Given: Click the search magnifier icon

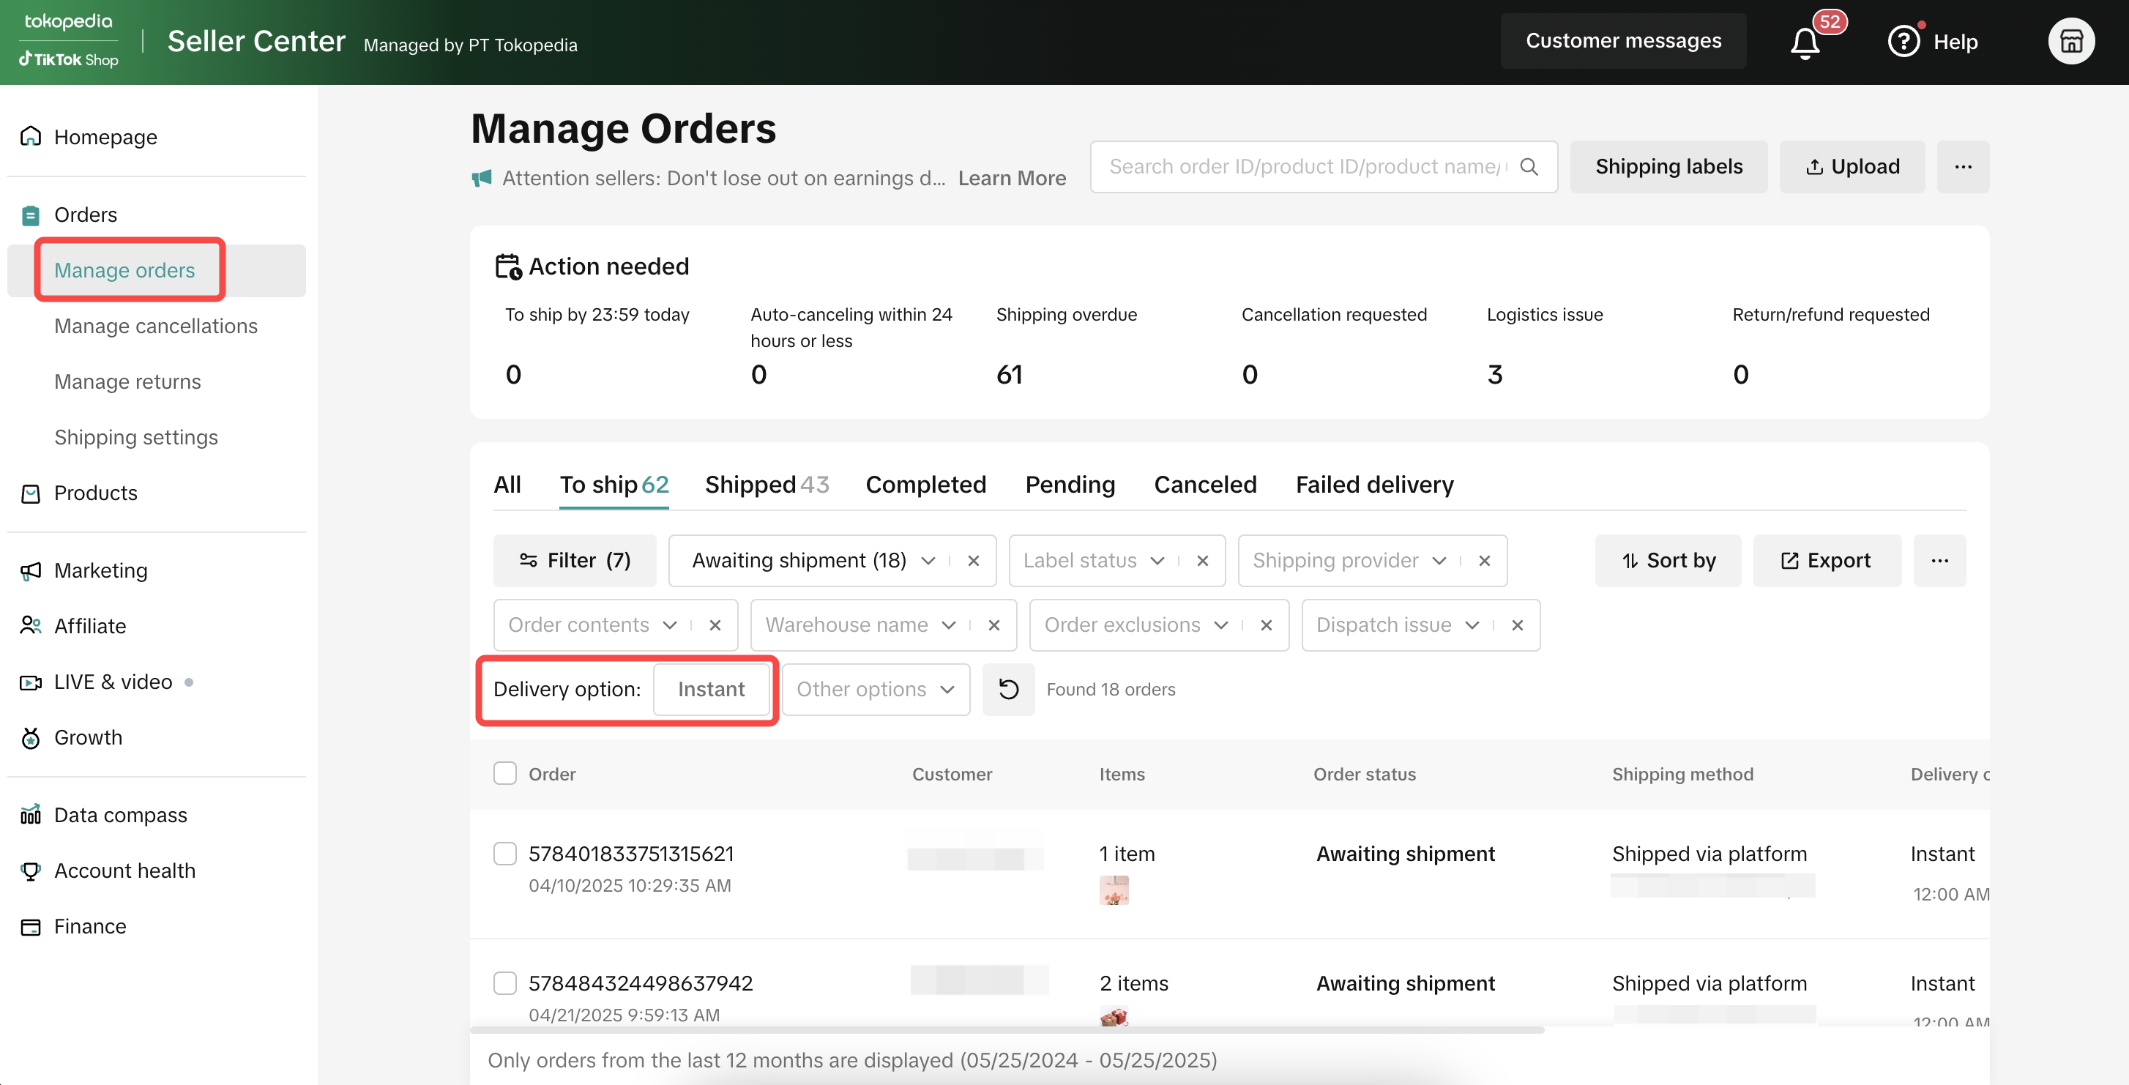Looking at the screenshot, I should pyautogui.click(x=1528, y=167).
